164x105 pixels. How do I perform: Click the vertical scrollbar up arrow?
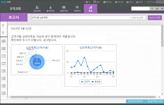(162, 23)
